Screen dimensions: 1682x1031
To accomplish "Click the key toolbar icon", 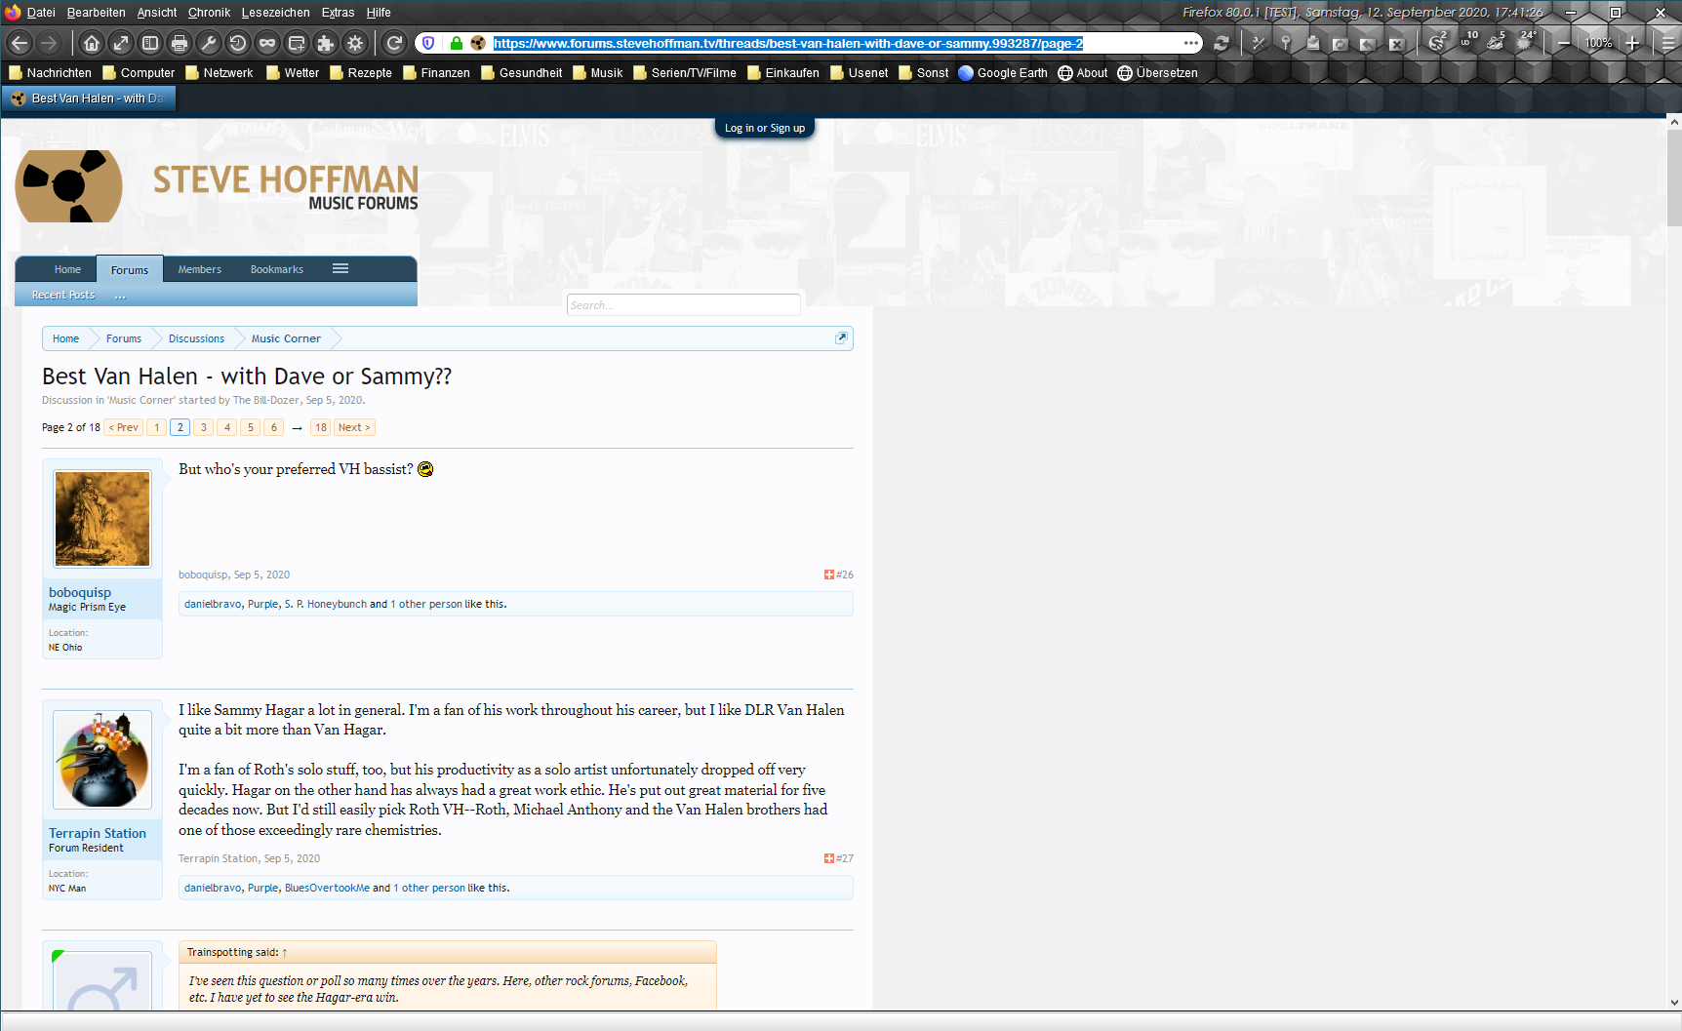I will point(1286,43).
